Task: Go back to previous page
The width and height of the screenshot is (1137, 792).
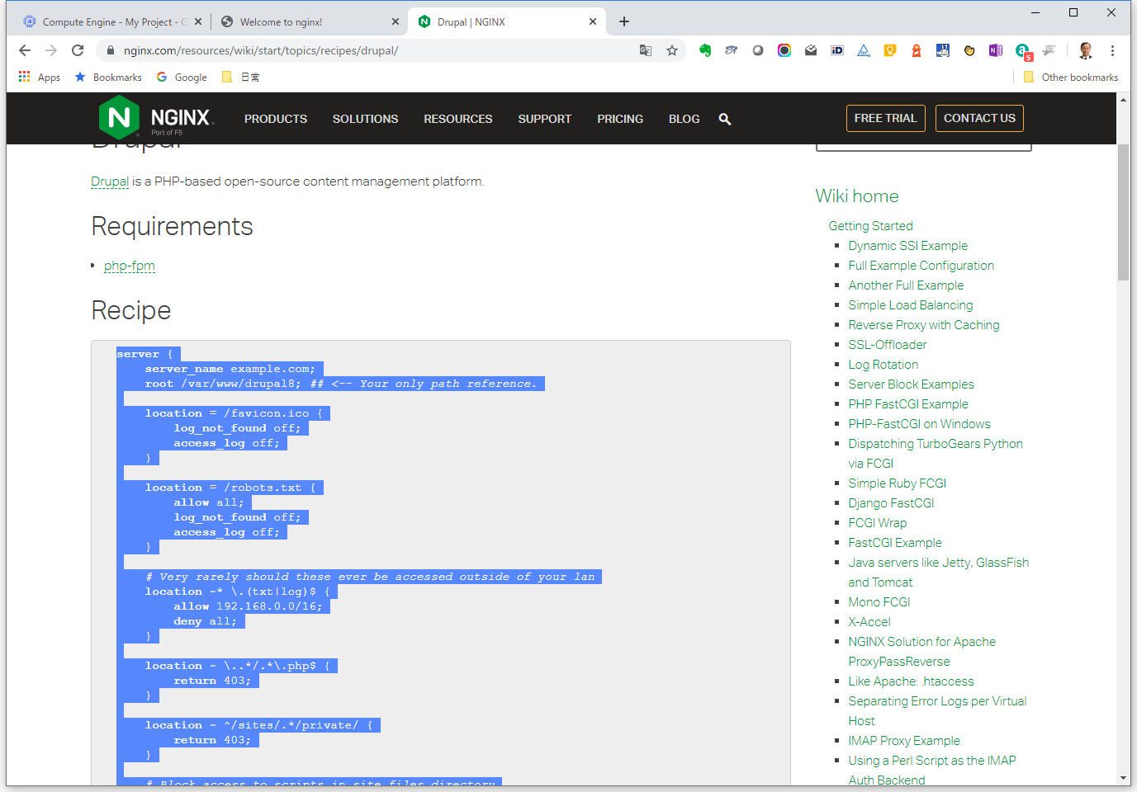Action: [25, 50]
